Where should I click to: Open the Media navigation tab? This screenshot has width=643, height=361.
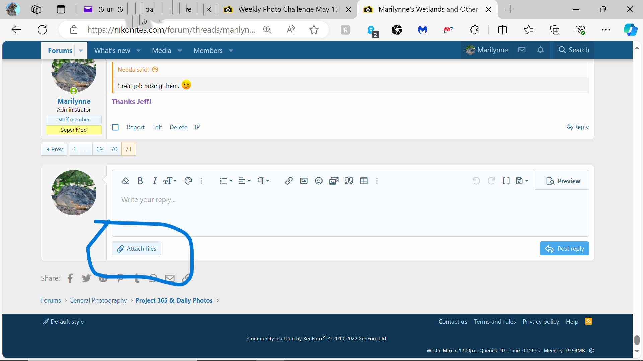162,51
